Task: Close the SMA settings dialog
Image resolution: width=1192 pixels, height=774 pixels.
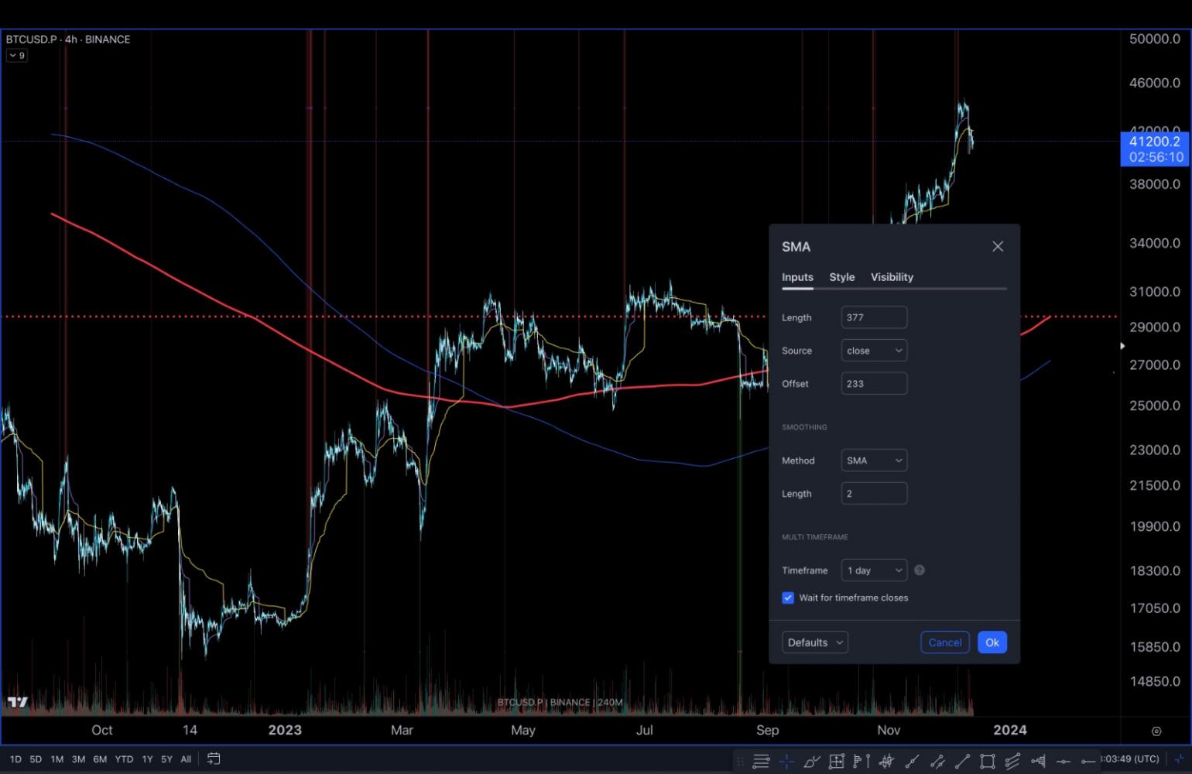Action: click(998, 246)
